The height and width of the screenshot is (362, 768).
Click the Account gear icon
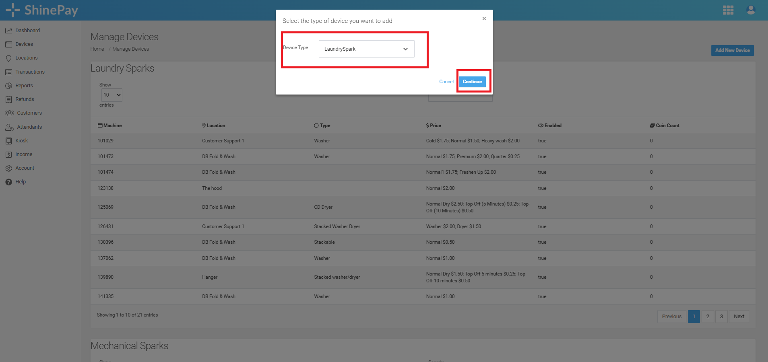pos(8,168)
